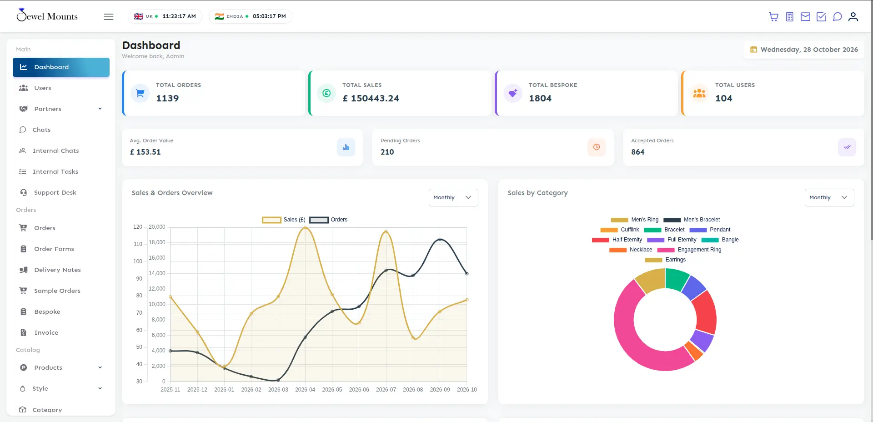Click the Avg. Order Value bar chart icon
Image resolution: width=873 pixels, height=422 pixels.
pos(346,147)
